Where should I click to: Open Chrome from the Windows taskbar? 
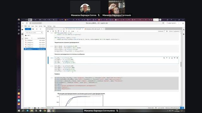coord(45,110)
